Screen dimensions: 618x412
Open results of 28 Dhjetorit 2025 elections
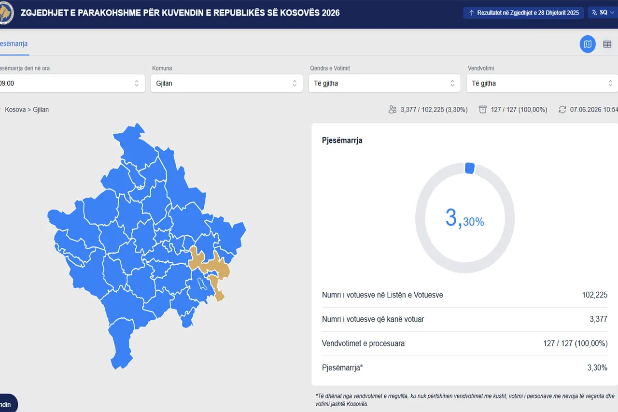tap(524, 13)
